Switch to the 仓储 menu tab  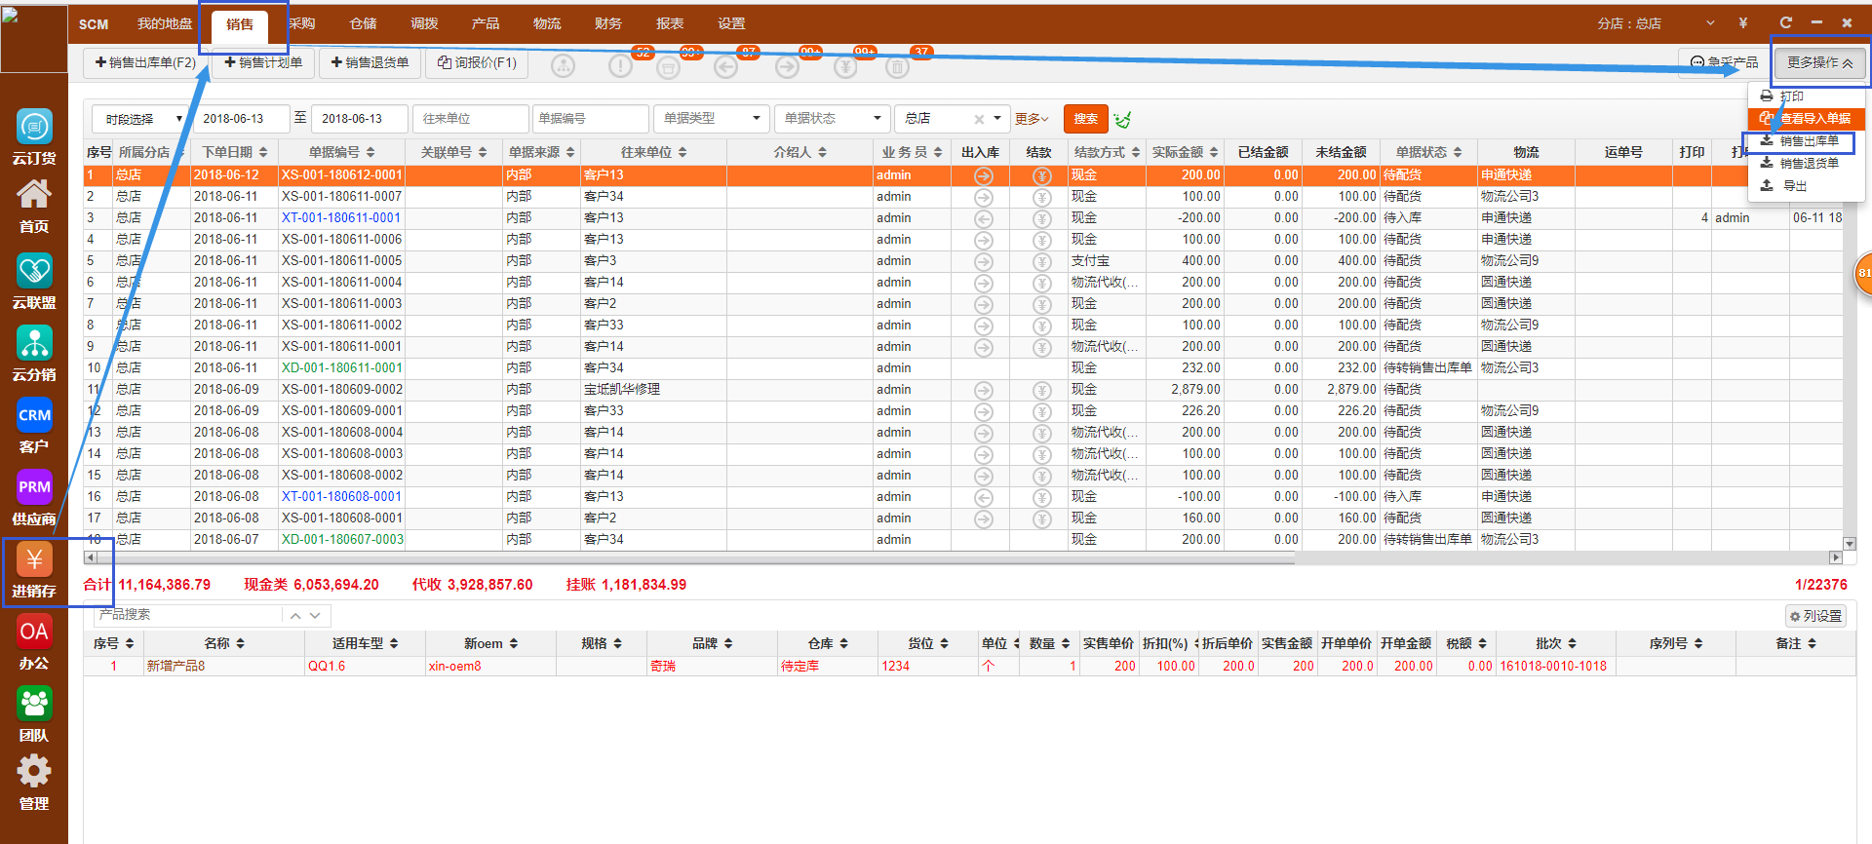pyautogui.click(x=363, y=23)
